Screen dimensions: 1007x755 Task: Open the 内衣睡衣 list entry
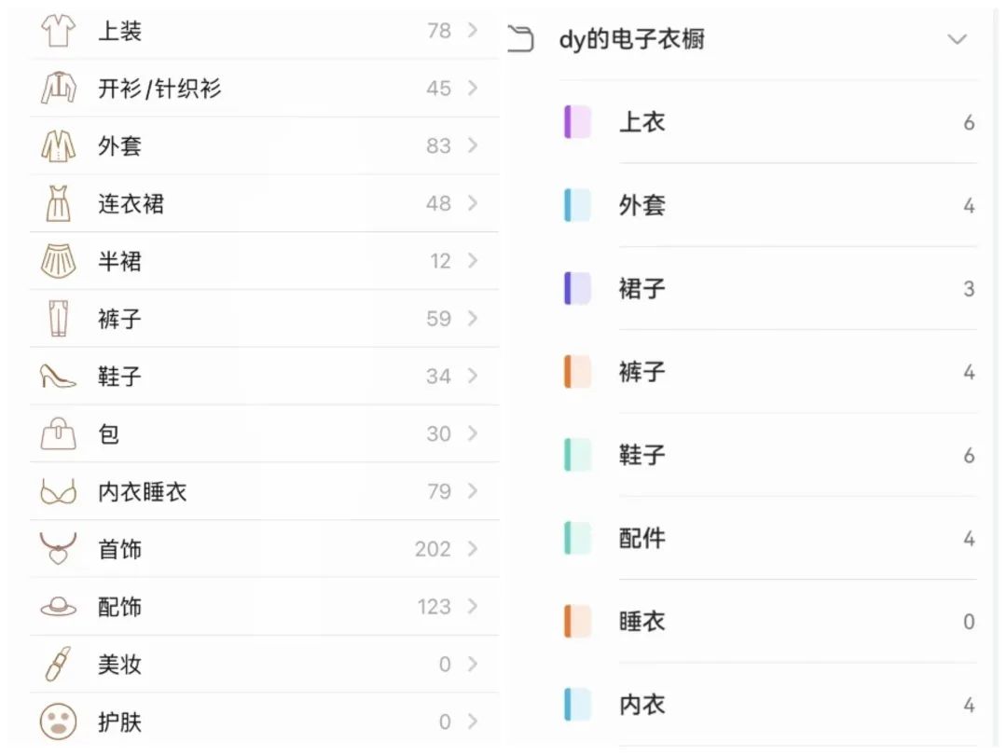click(265, 492)
